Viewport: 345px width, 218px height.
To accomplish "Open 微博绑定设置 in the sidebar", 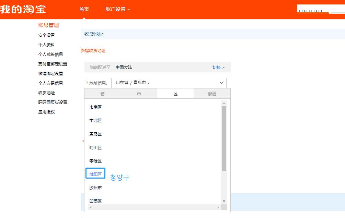I will [x=50, y=74].
